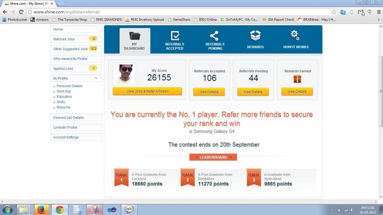Open the My Dashboard tab
Screen dimensions: 383x215
(x=135, y=40)
